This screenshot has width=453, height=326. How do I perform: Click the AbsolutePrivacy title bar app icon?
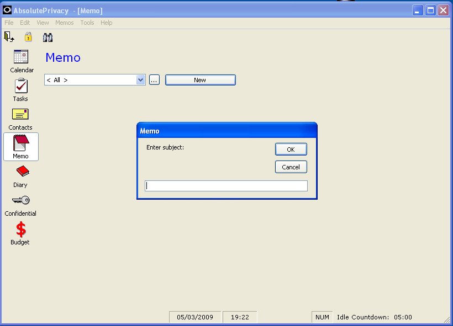[7, 10]
